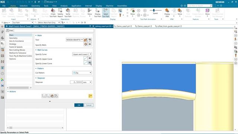Switch to Demo_case1.prt tab
Screen dimensions: 238x134
tap(123, 26)
